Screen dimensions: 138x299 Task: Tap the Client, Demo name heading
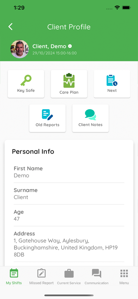(x=49, y=46)
